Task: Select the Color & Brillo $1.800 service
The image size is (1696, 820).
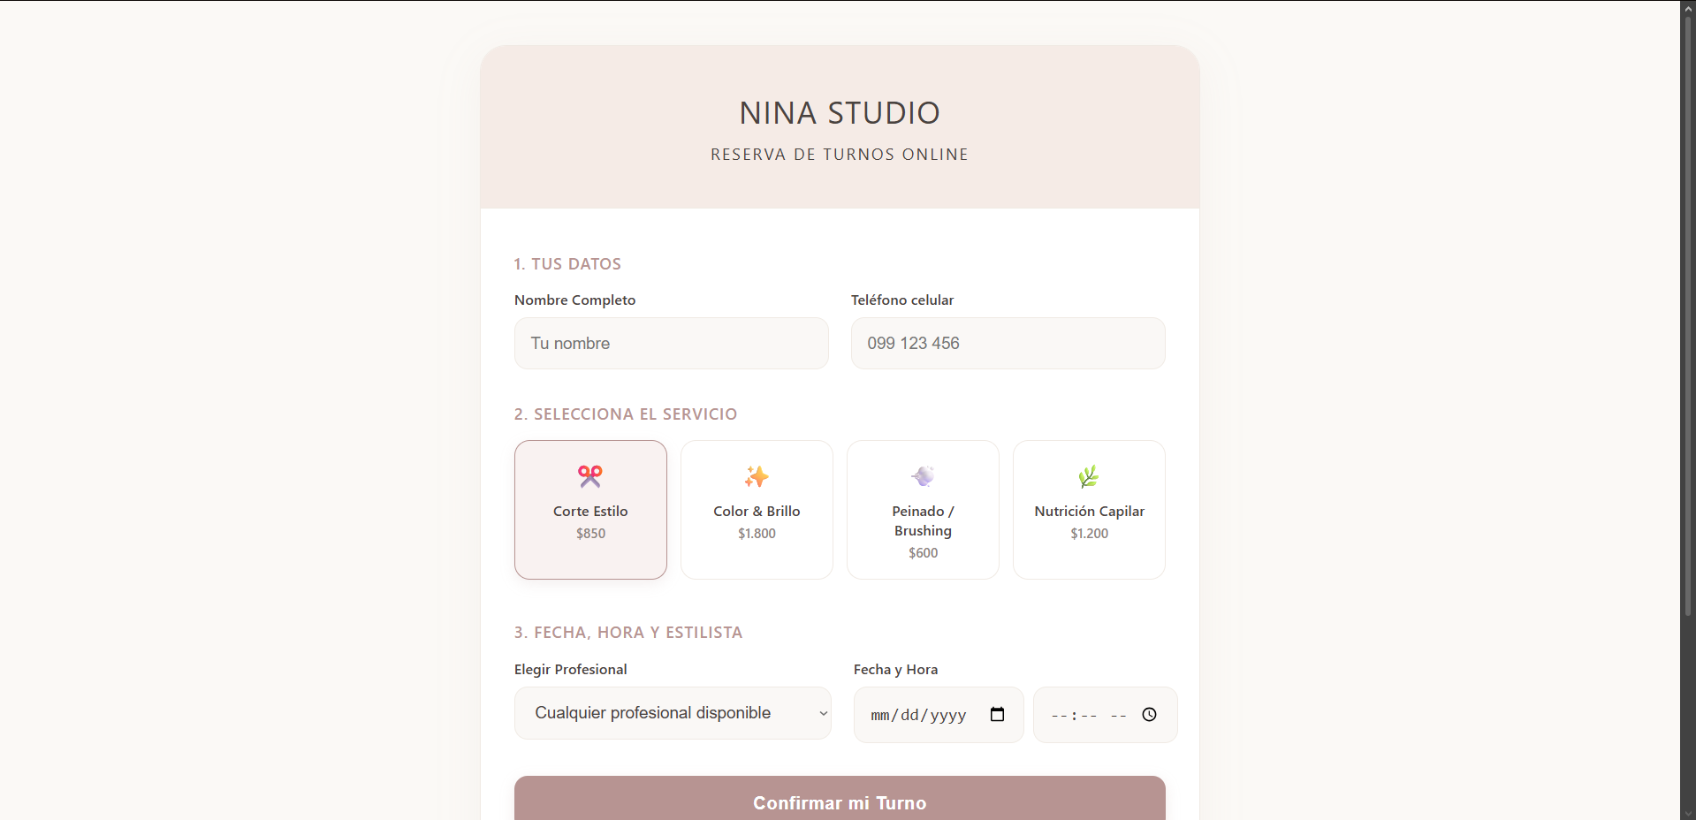Action: (x=757, y=510)
